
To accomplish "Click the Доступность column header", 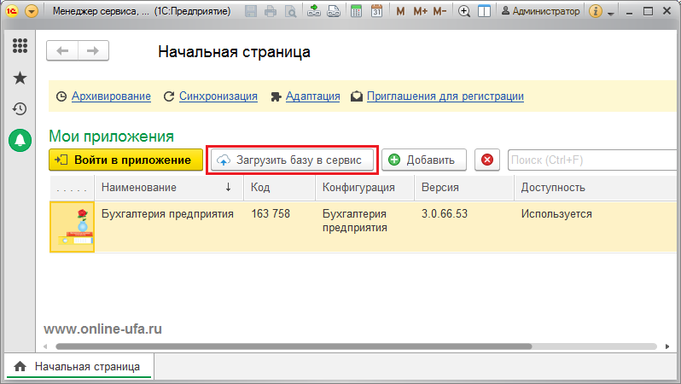I will point(597,188).
